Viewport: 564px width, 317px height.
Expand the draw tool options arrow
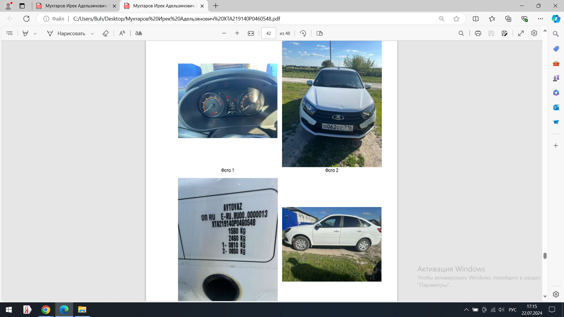(92, 34)
